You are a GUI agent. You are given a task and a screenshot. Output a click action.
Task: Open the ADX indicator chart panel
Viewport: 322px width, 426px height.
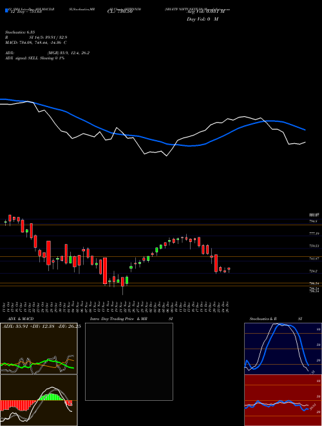click(39, 349)
